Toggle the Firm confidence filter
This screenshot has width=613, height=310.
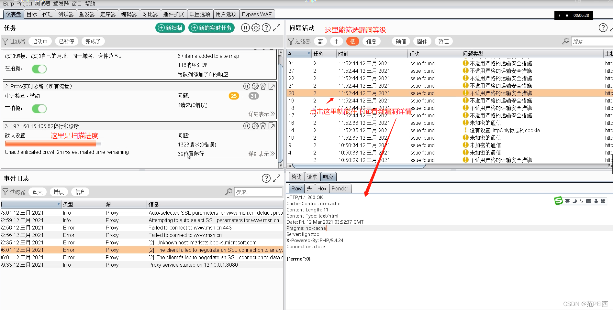[x=422, y=41]
